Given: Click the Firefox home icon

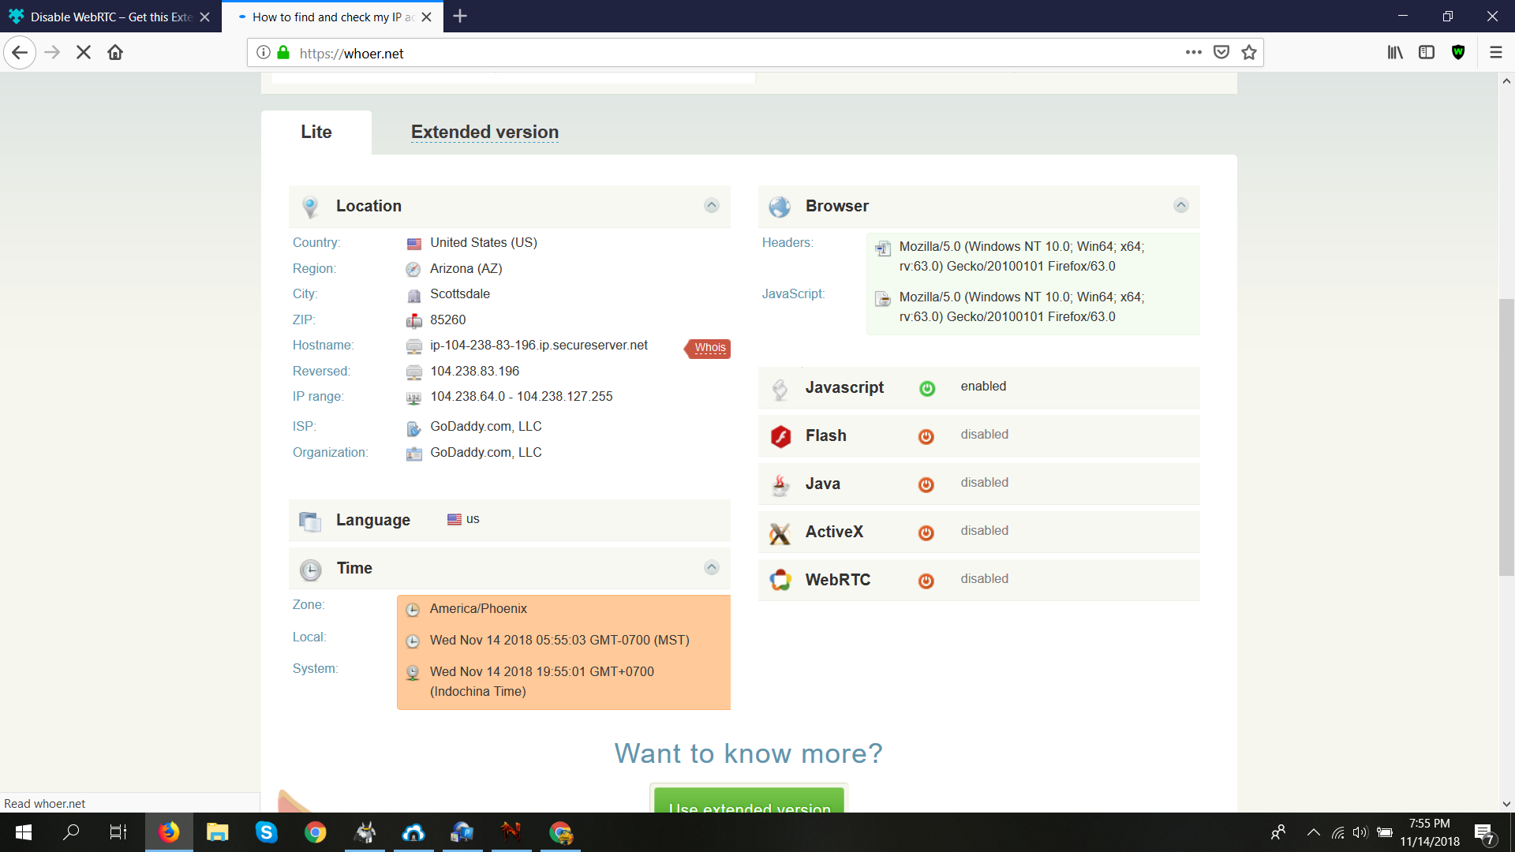Looking at the screenshot, I should coord(115,53).
